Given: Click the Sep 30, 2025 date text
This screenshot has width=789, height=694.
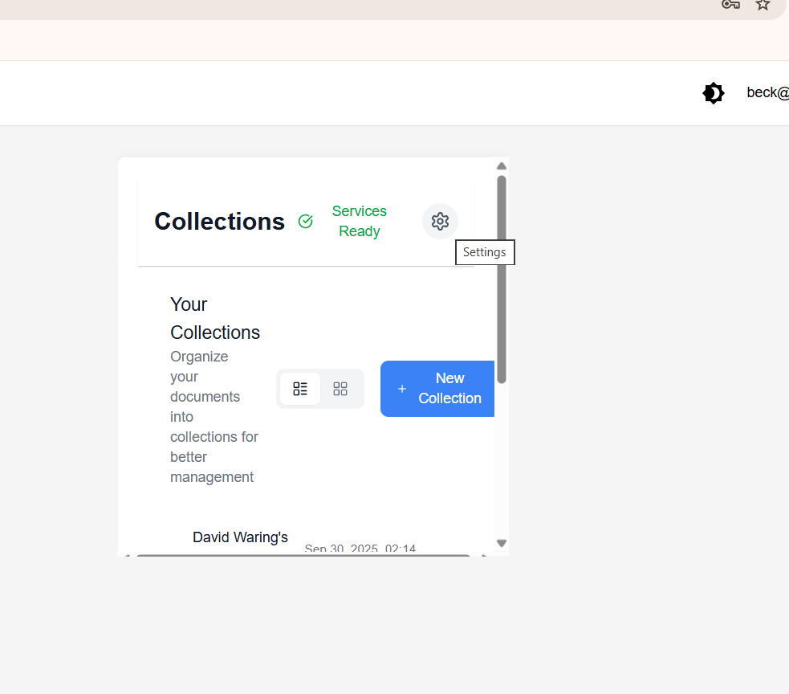Looking at the screenshot, I should (360, 549).
